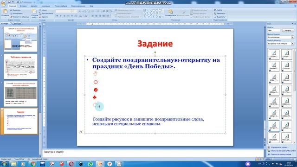This screenshot has width=297, height=167.
Task: Click the red club symbol on slide
Action: click(95, 97)
